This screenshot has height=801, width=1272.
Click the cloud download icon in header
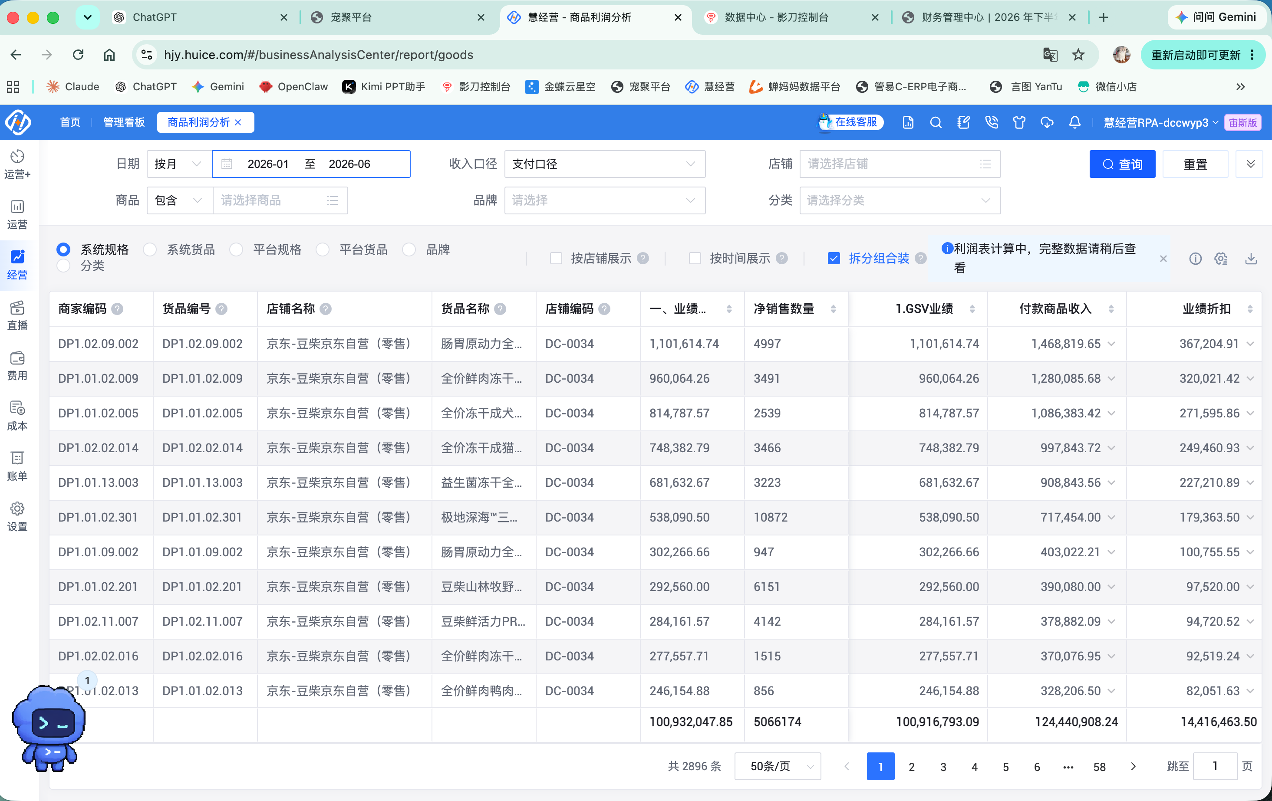(x=1047, y=122)
